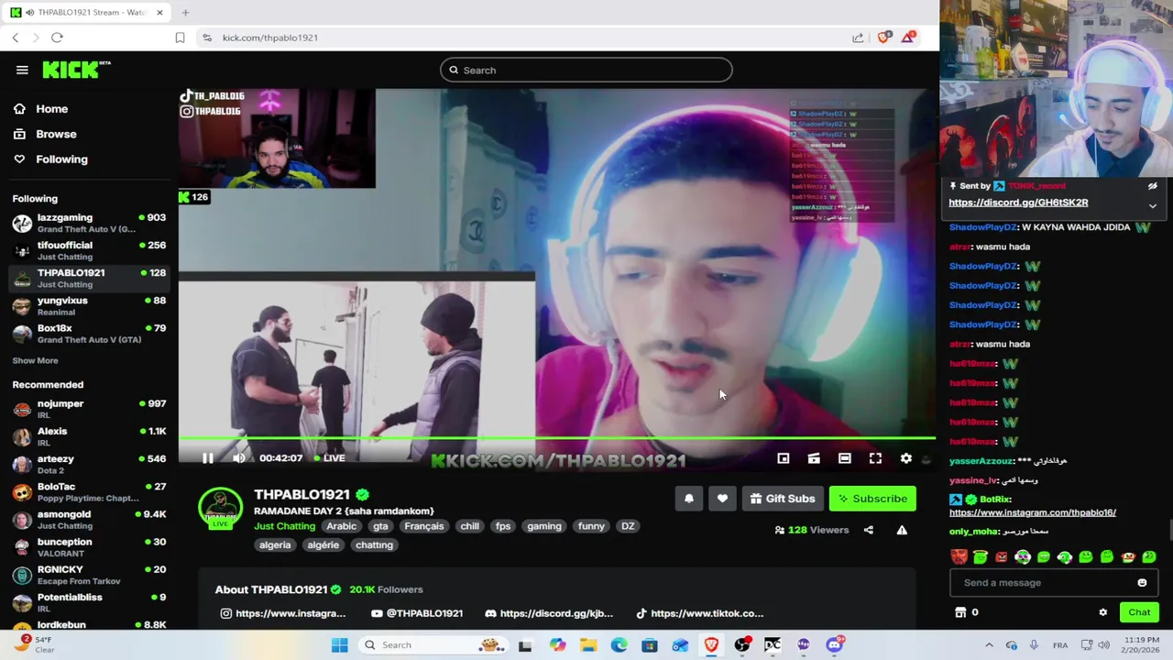Collapse pinned message with chevron arrow

[x=1152, y=206]
